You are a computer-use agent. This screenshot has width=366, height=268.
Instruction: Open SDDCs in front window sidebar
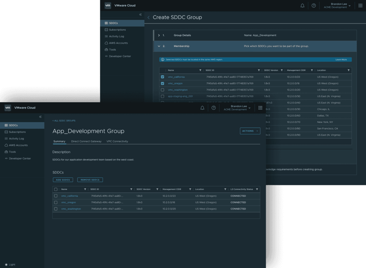[22, 125]
